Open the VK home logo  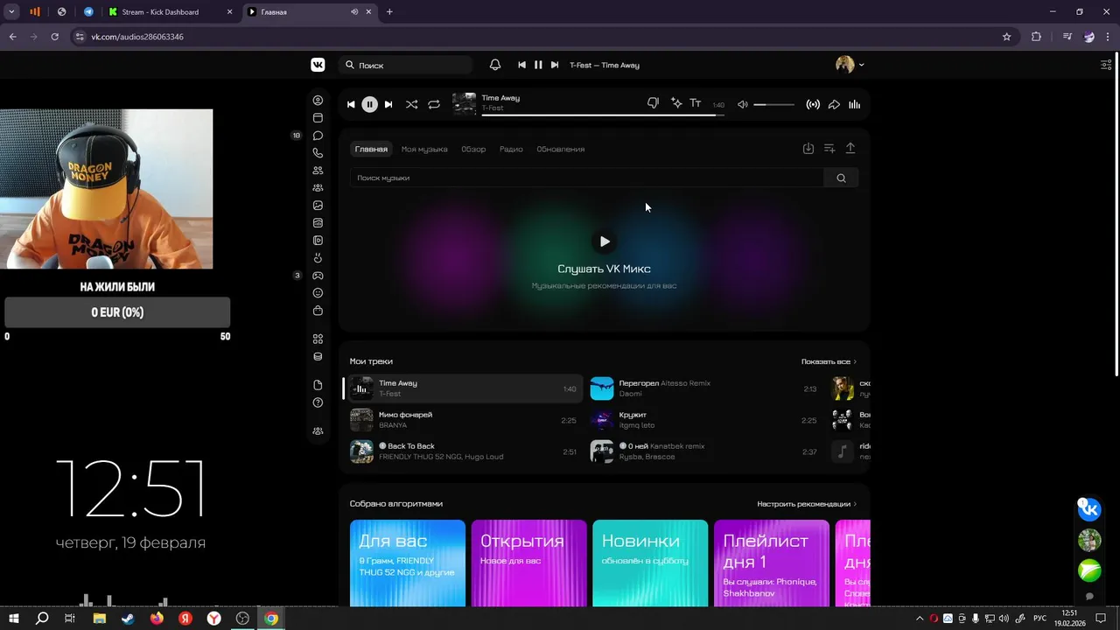[x=318, y=65]
